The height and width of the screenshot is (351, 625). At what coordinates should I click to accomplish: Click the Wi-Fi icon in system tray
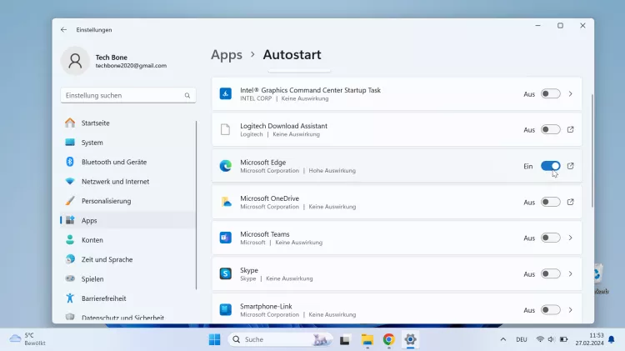540,339
